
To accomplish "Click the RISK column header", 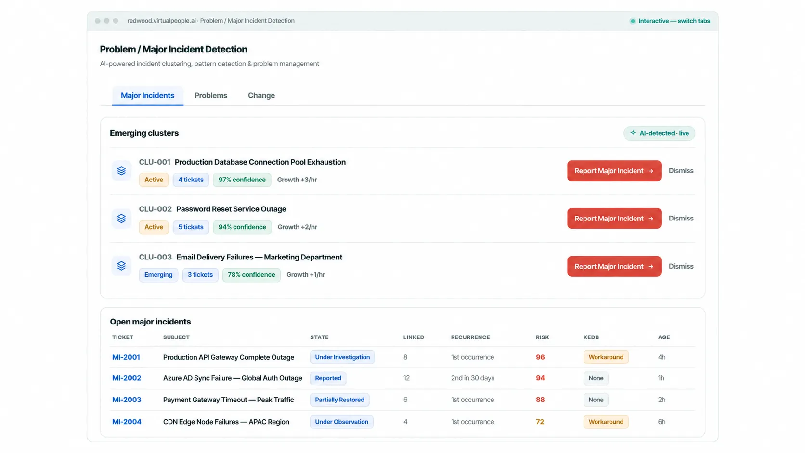I will point(542,337).
